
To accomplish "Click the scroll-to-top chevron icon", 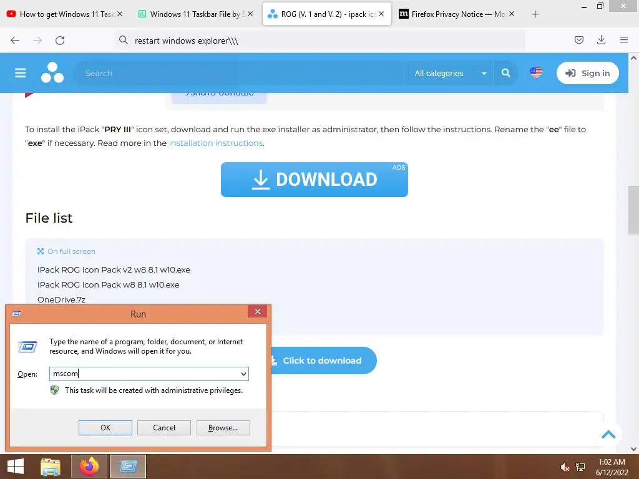I will coord(608,435).
